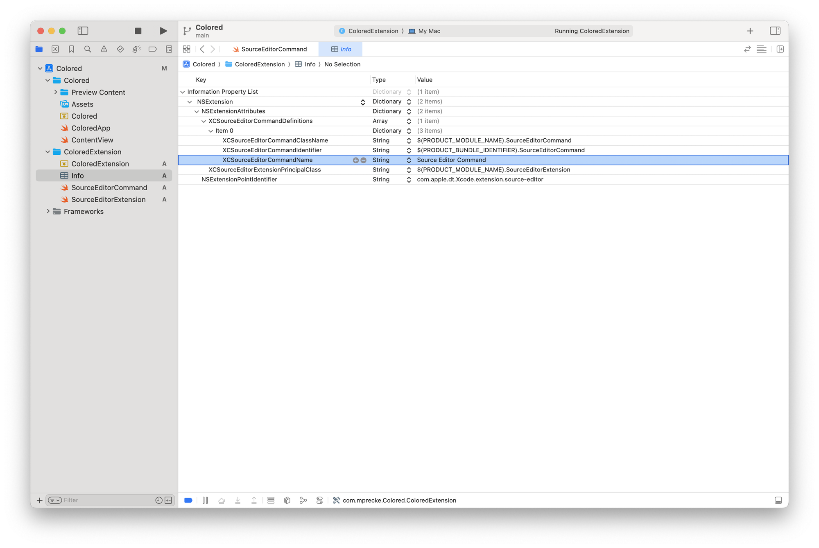This screenshot has height=548, width=819.
Task: Expand the Frameworks folder
Action: tap(48, 211)
